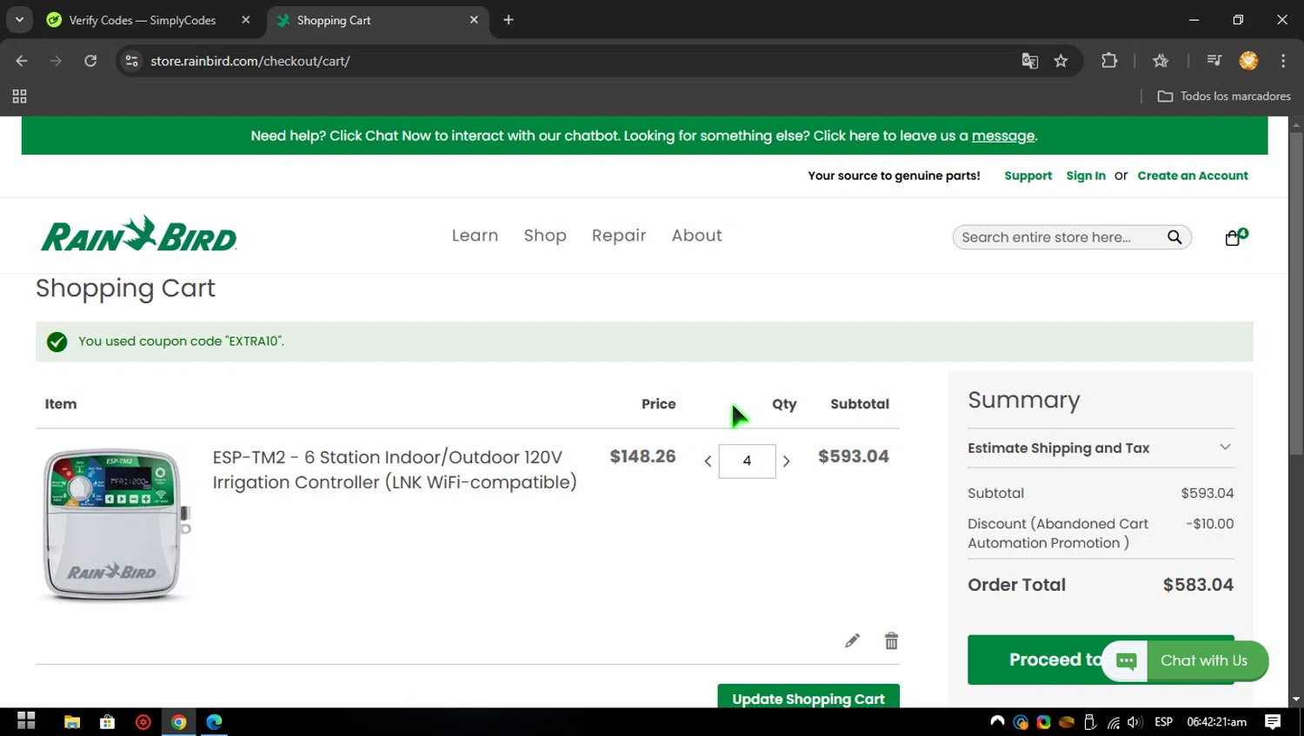Expand Estimate Shipping and Tax
1304x736 pixels.
pyautogui.click(x=1101, y=448)
